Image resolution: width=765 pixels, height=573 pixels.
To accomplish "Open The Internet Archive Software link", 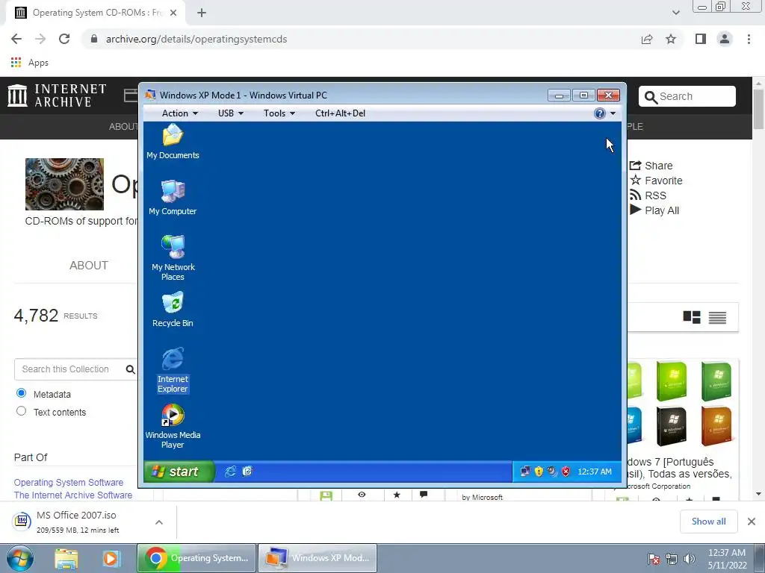I will point(73,495).
